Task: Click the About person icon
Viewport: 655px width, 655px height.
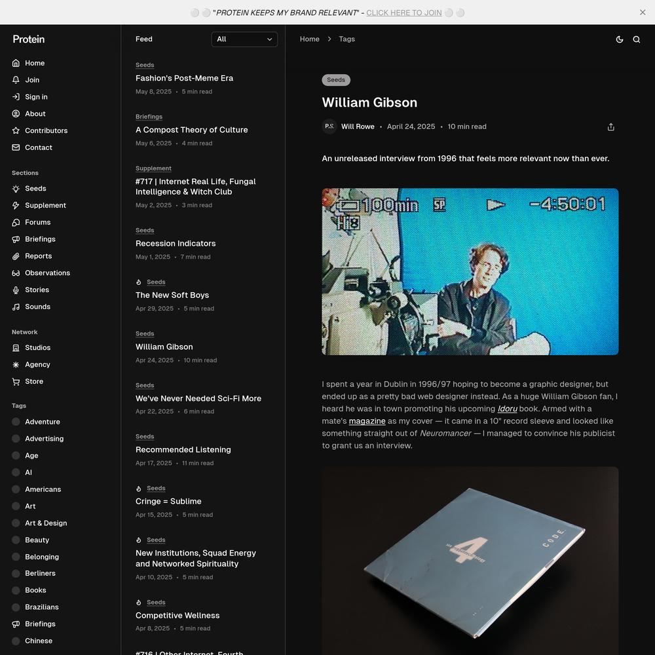Action: click(16, 113)
